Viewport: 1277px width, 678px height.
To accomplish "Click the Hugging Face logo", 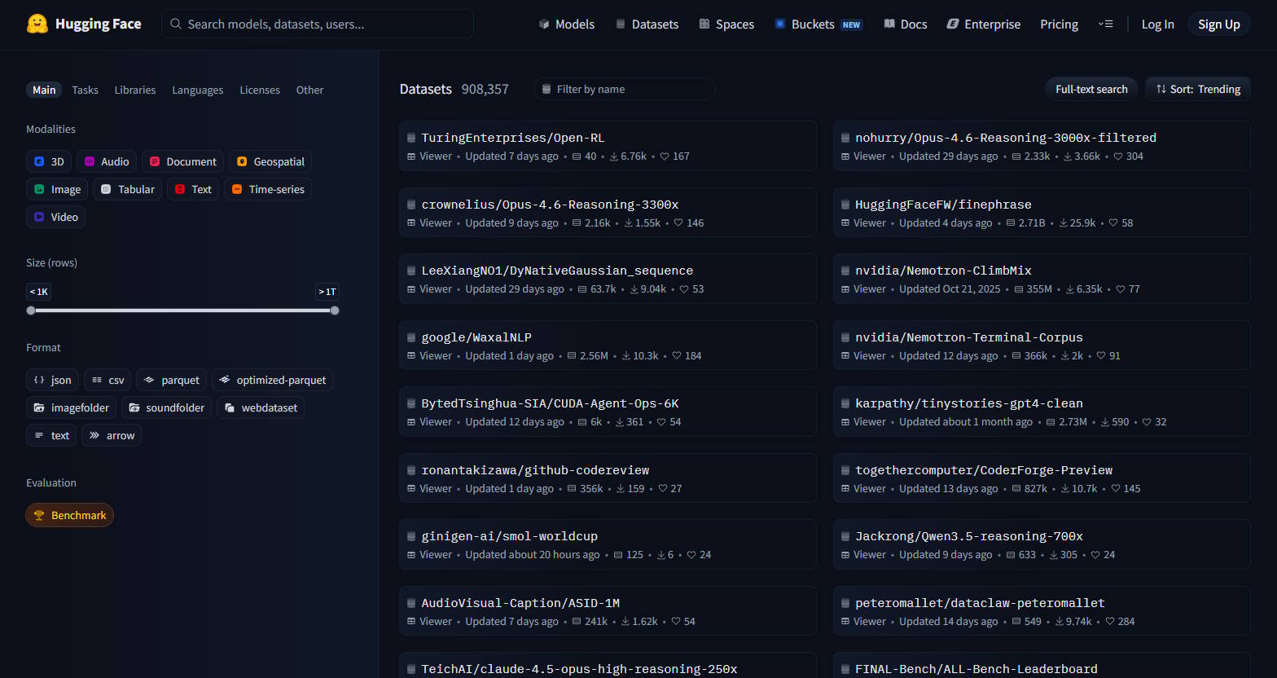I will click(37, 24).
